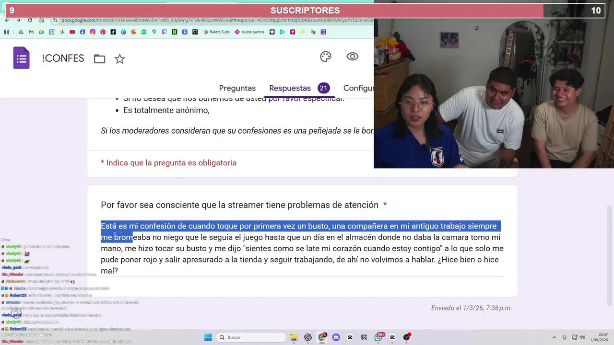
Task: Click the green play-arrow bookmark
Action: coord(282,32)
